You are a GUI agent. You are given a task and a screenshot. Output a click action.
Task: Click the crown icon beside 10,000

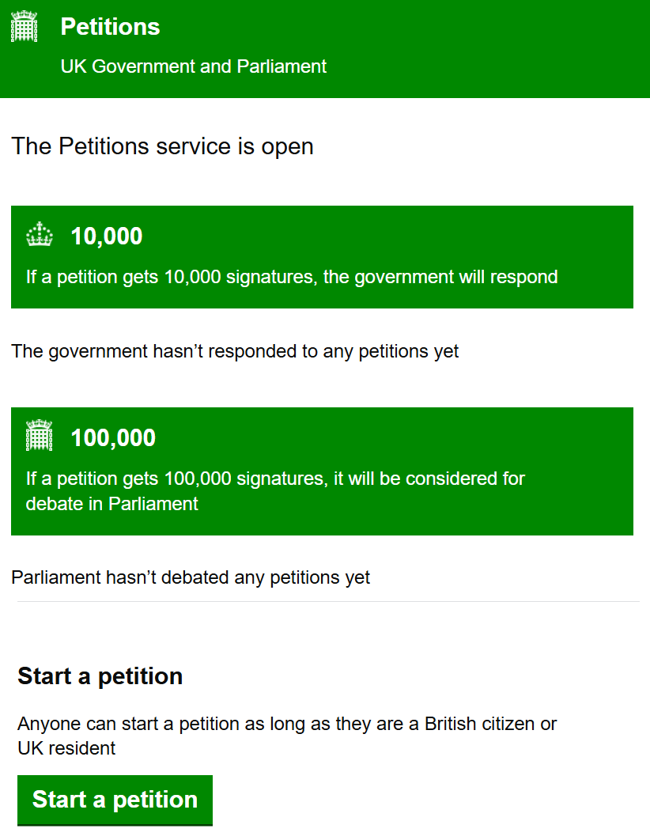pos(40,236)
